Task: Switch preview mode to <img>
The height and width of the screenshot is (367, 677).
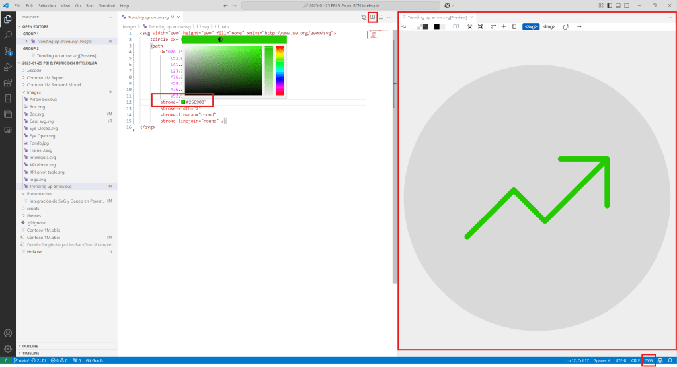Action: 549,27
